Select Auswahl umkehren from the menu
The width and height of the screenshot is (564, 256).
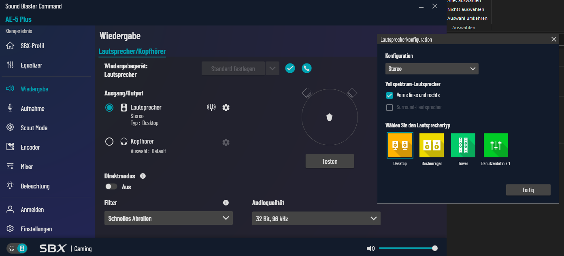pos(468,18)
